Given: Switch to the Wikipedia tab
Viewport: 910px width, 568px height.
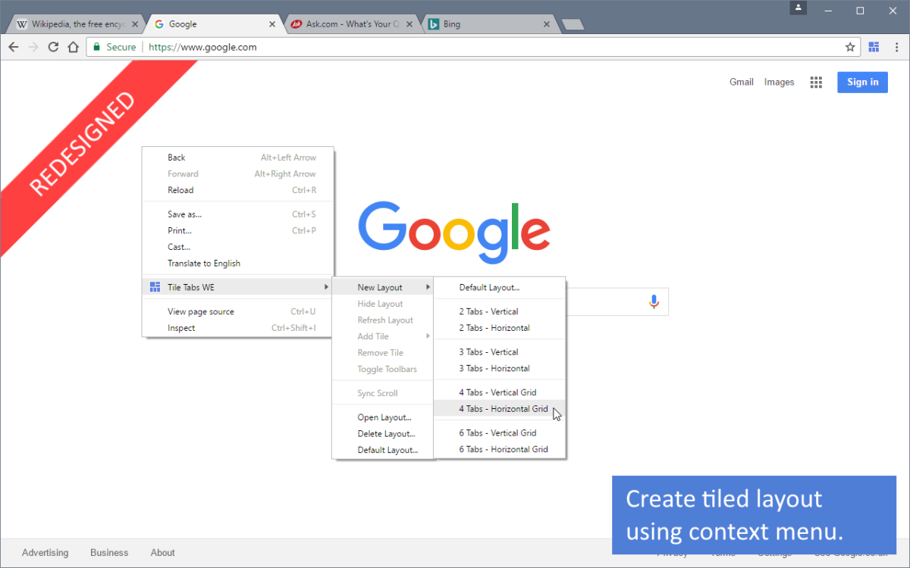Looking at the screenshot, I should pyautogui.click(x=72, y=24).
